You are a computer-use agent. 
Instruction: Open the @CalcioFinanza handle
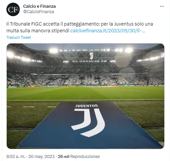[39, 12]
